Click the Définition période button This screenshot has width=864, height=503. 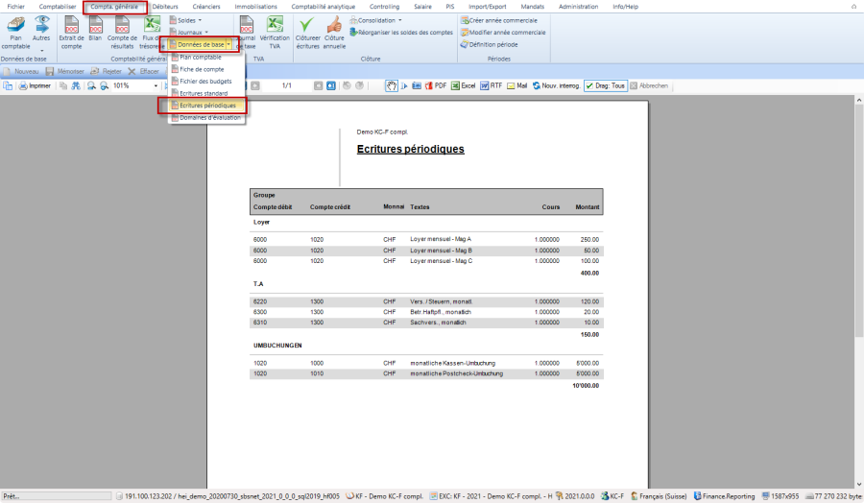(x=492, y=44)
